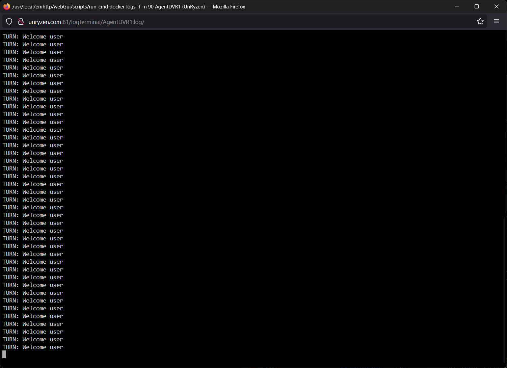Viewport: 507px width, 368px height.
Task: Click the connection not secure padlock icon
Action: 21,22
